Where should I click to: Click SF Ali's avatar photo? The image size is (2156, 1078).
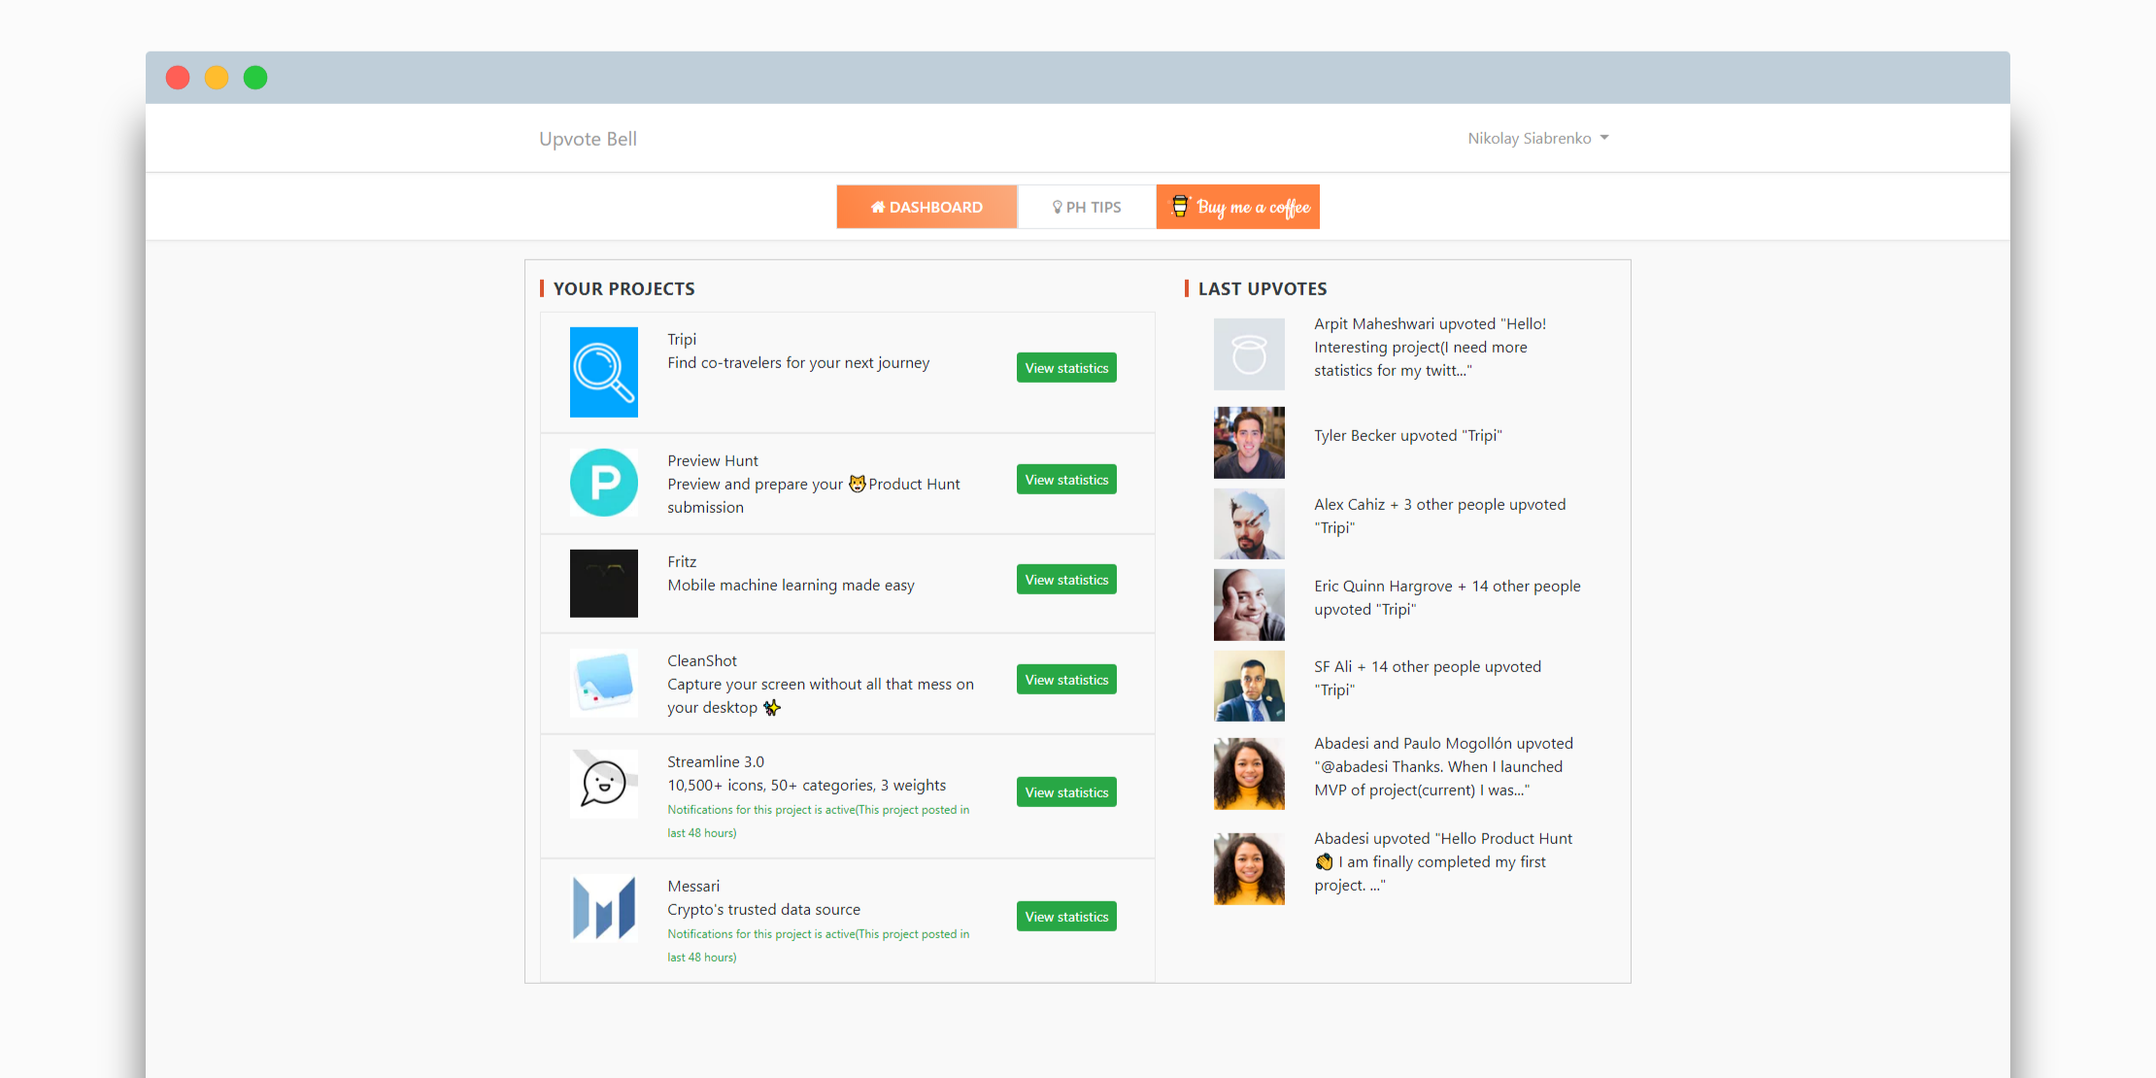[x=1249, y=686]
